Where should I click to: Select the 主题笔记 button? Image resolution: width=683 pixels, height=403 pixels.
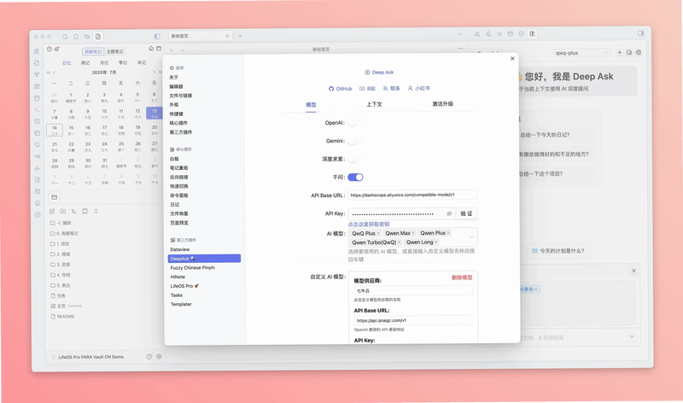pos(115,51)
